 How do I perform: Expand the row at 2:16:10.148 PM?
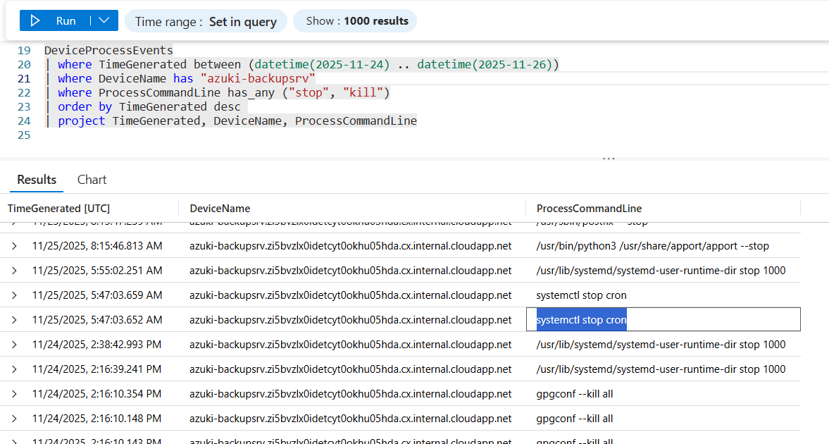pyautogui.click(x=14, y=419)
